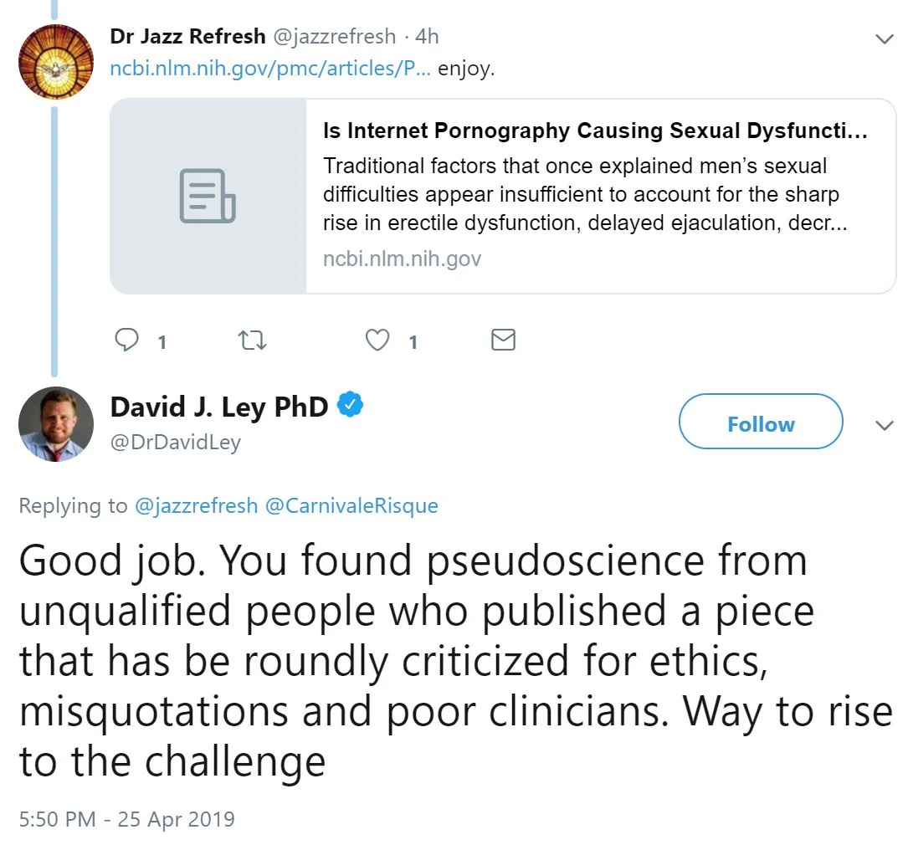The image size is (908, 845).
Task: Open Dr Jazz Refresh's stained-glass profile picture
Action: [56, 62]
